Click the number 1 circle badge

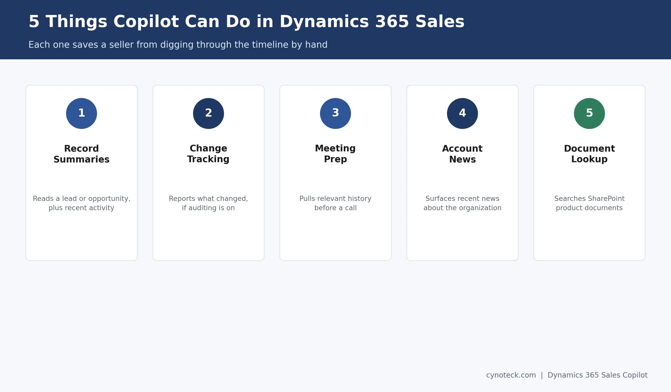[82, 113]
